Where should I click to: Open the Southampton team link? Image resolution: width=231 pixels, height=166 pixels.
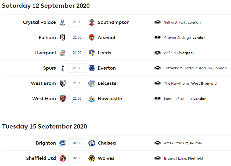point(113,22)
